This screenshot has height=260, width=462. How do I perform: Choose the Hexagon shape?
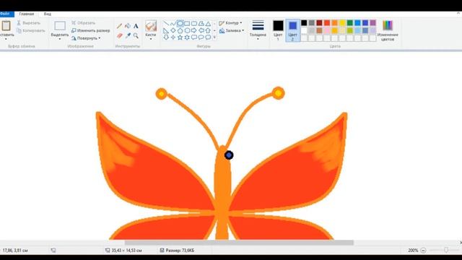187,30
